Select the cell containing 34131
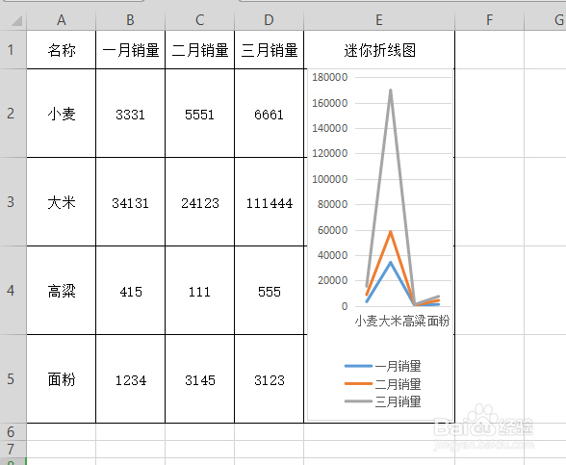Viewport: 566px width, 465px height. 130,202
